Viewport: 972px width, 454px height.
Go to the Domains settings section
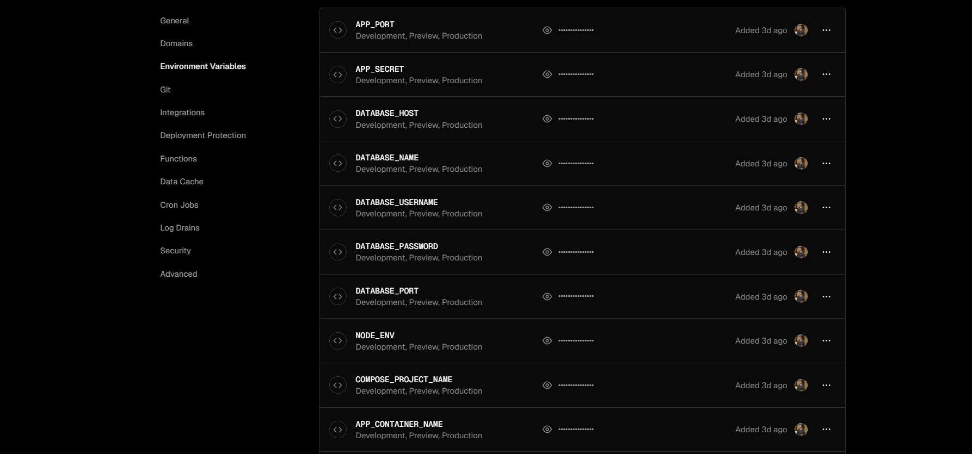click(x=176, y=43)
